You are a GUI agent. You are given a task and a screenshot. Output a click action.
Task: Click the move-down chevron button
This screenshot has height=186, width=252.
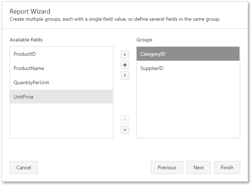click(125, 130)
